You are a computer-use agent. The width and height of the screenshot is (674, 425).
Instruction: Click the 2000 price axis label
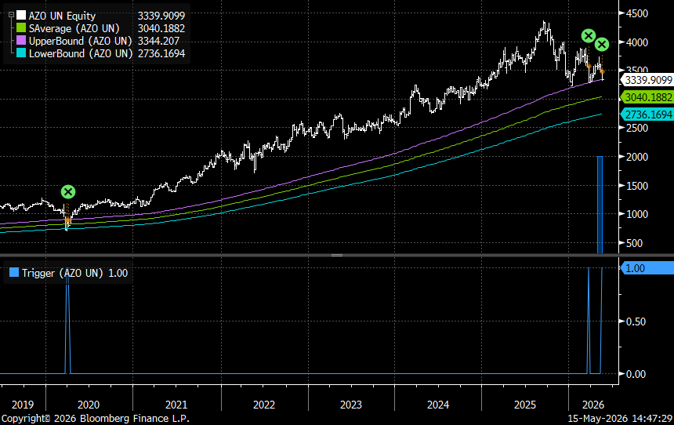pos(637,157)
